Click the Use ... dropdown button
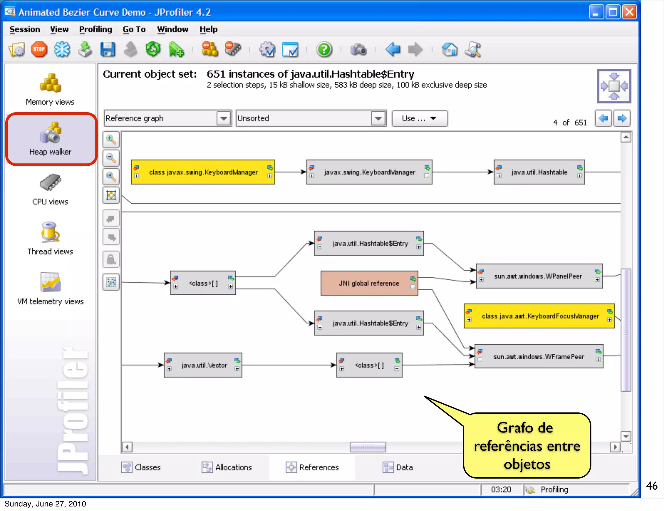The height and width of the screenshot is (511, 664). 419,119
